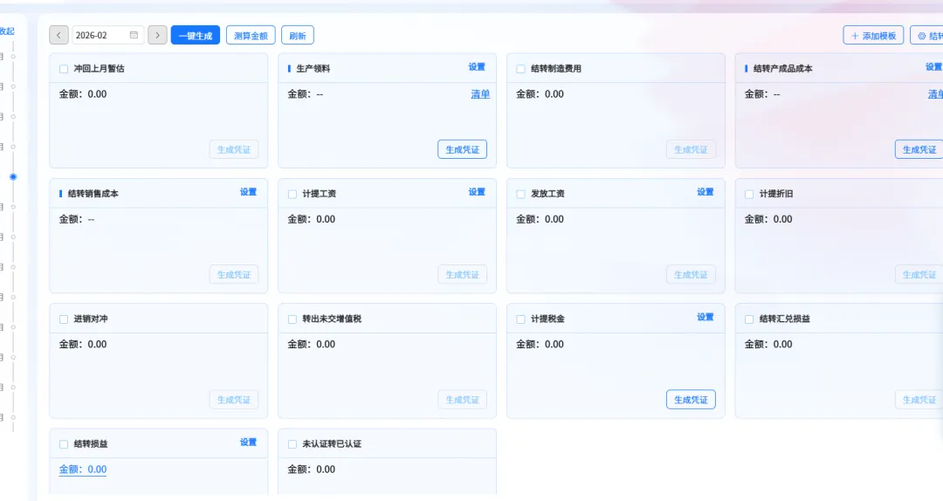The image size is (943, 501).
Task: Open 设置 for 计提工资 card
Action: pos(477,192)
